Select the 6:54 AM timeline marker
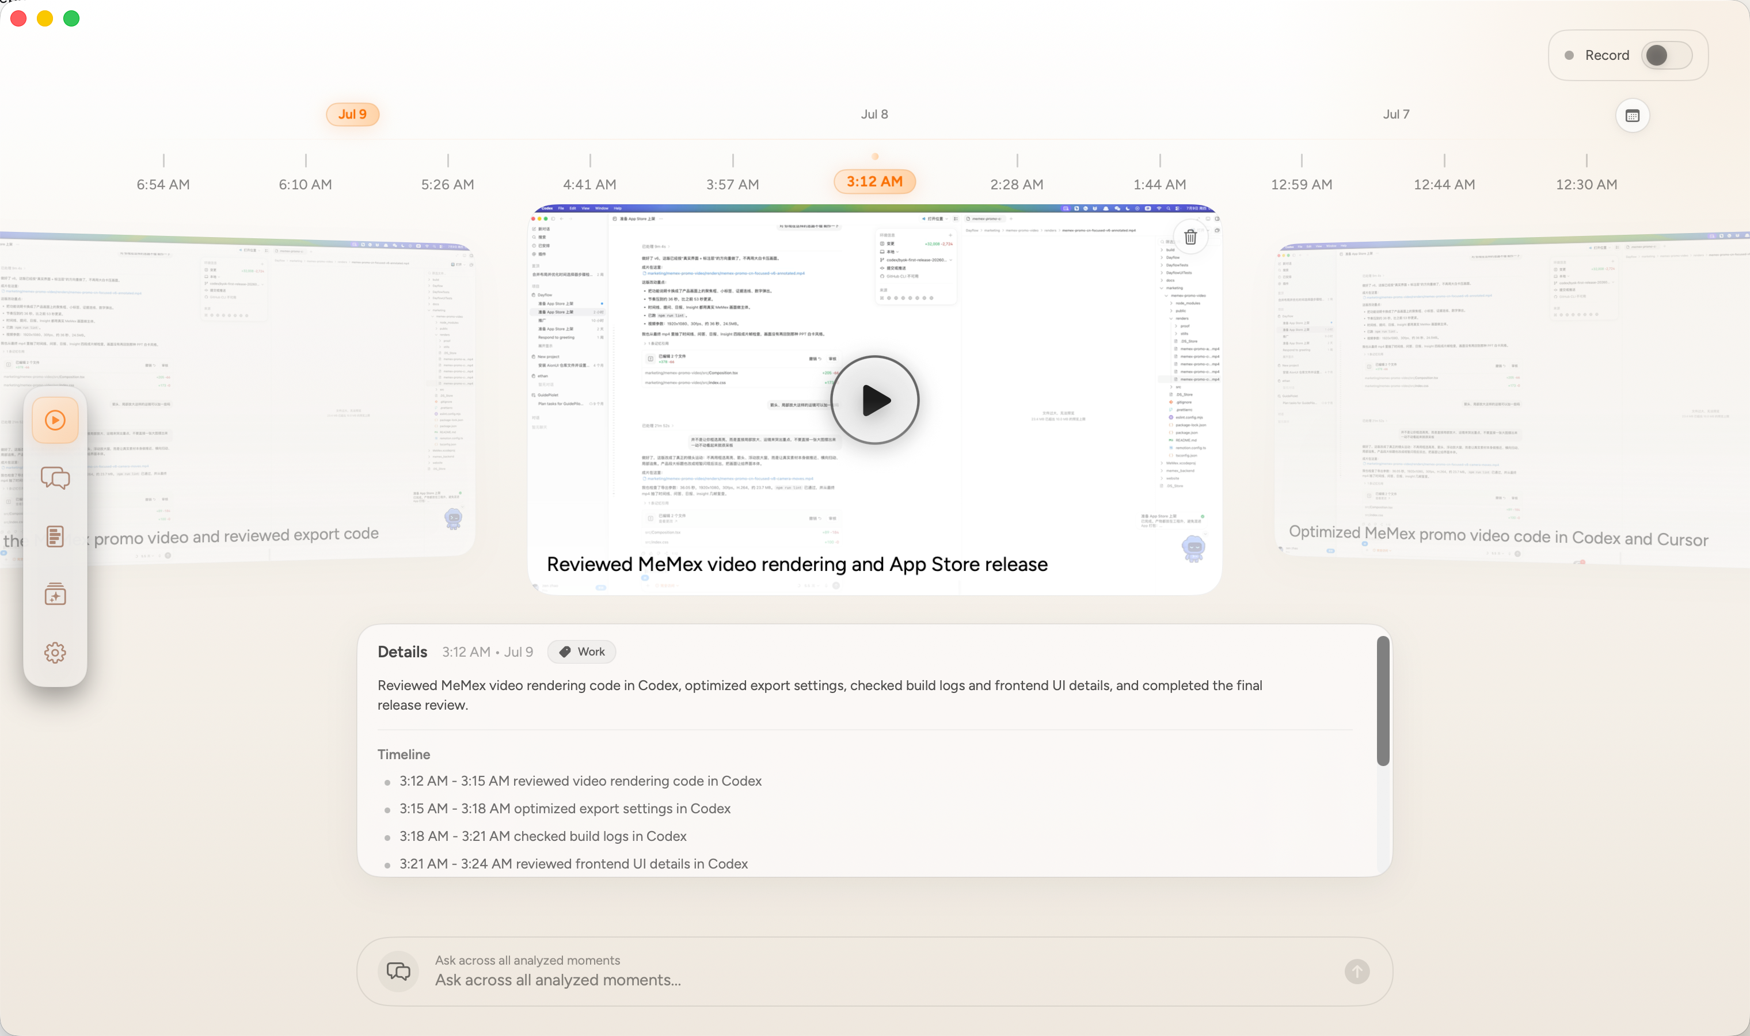 (x=163, y=184)
